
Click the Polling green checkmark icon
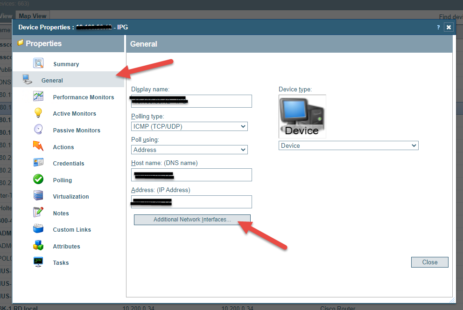pos(38,179)
